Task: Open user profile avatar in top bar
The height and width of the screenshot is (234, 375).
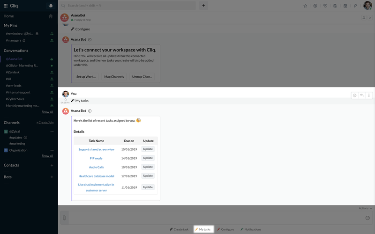Action: tap(367, 5)
